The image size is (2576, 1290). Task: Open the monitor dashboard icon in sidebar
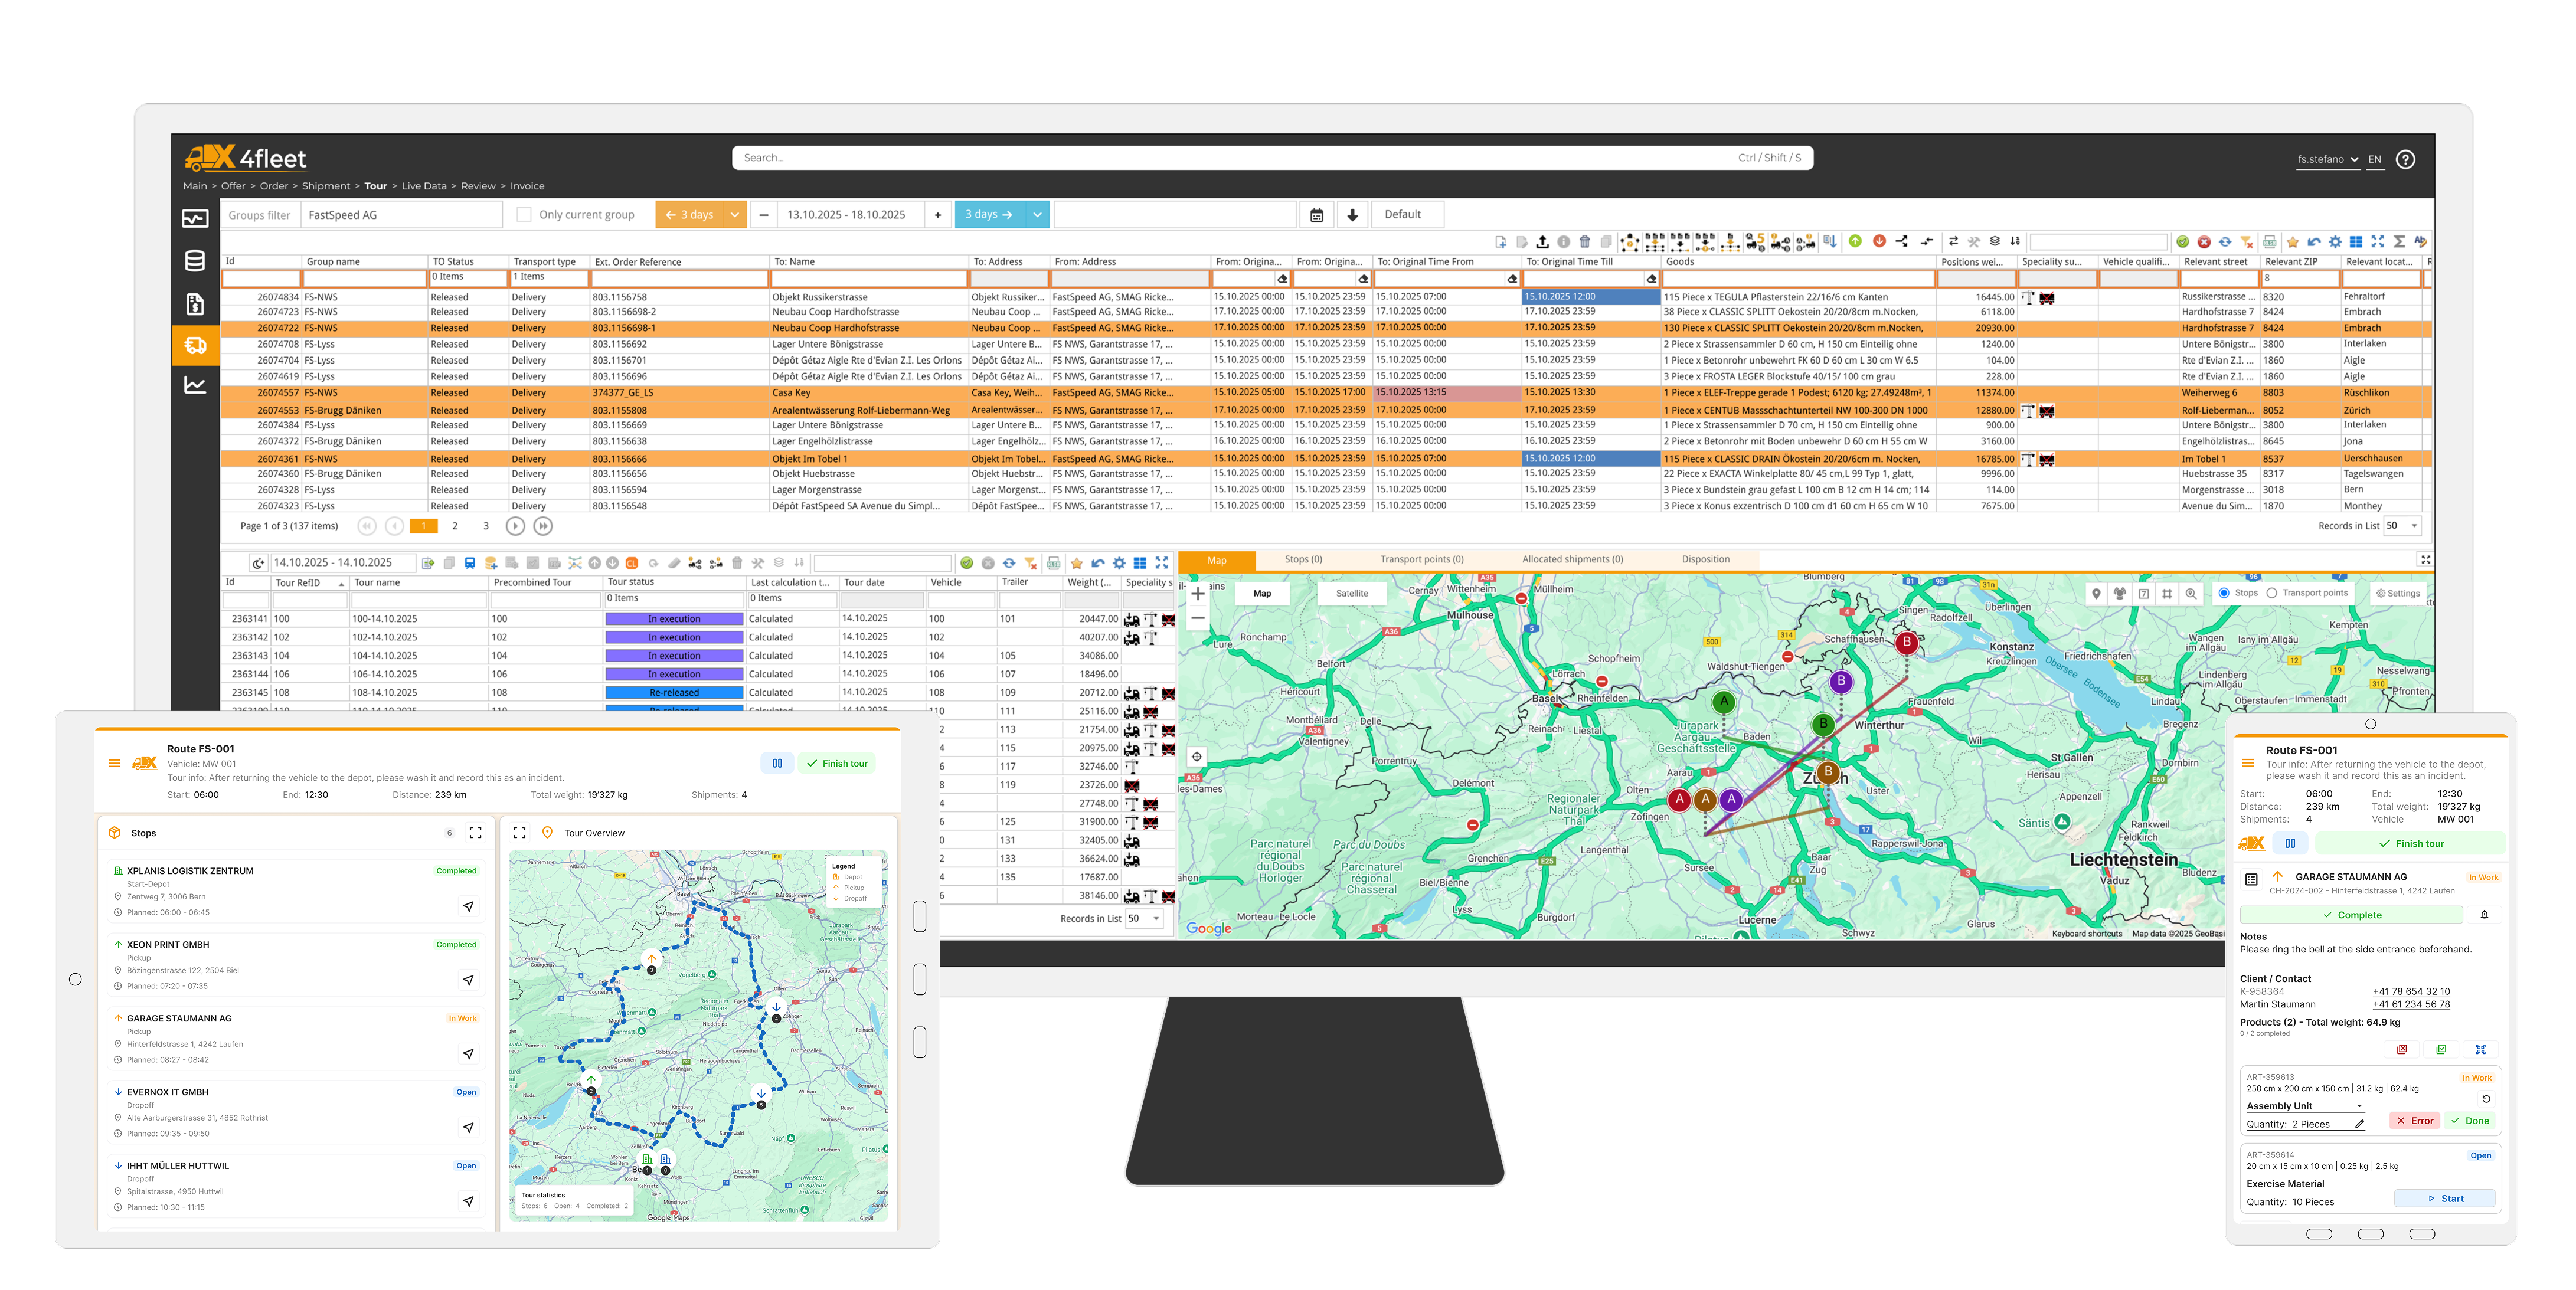(195, 219)
